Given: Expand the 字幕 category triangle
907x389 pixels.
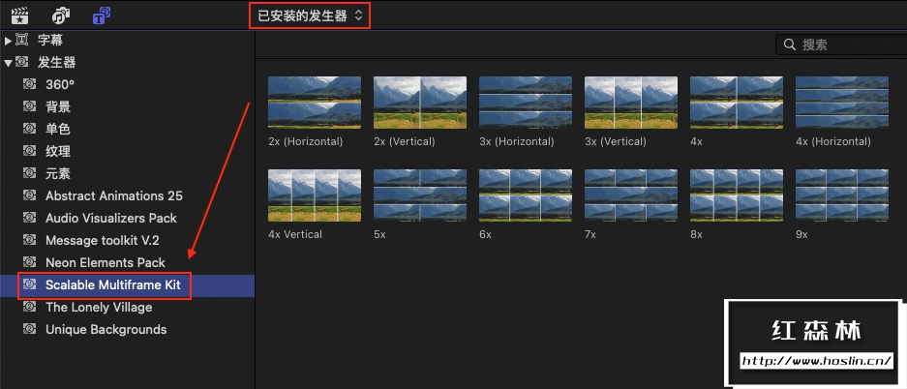Looking at the screenshot, I should (x=8, y=41).
